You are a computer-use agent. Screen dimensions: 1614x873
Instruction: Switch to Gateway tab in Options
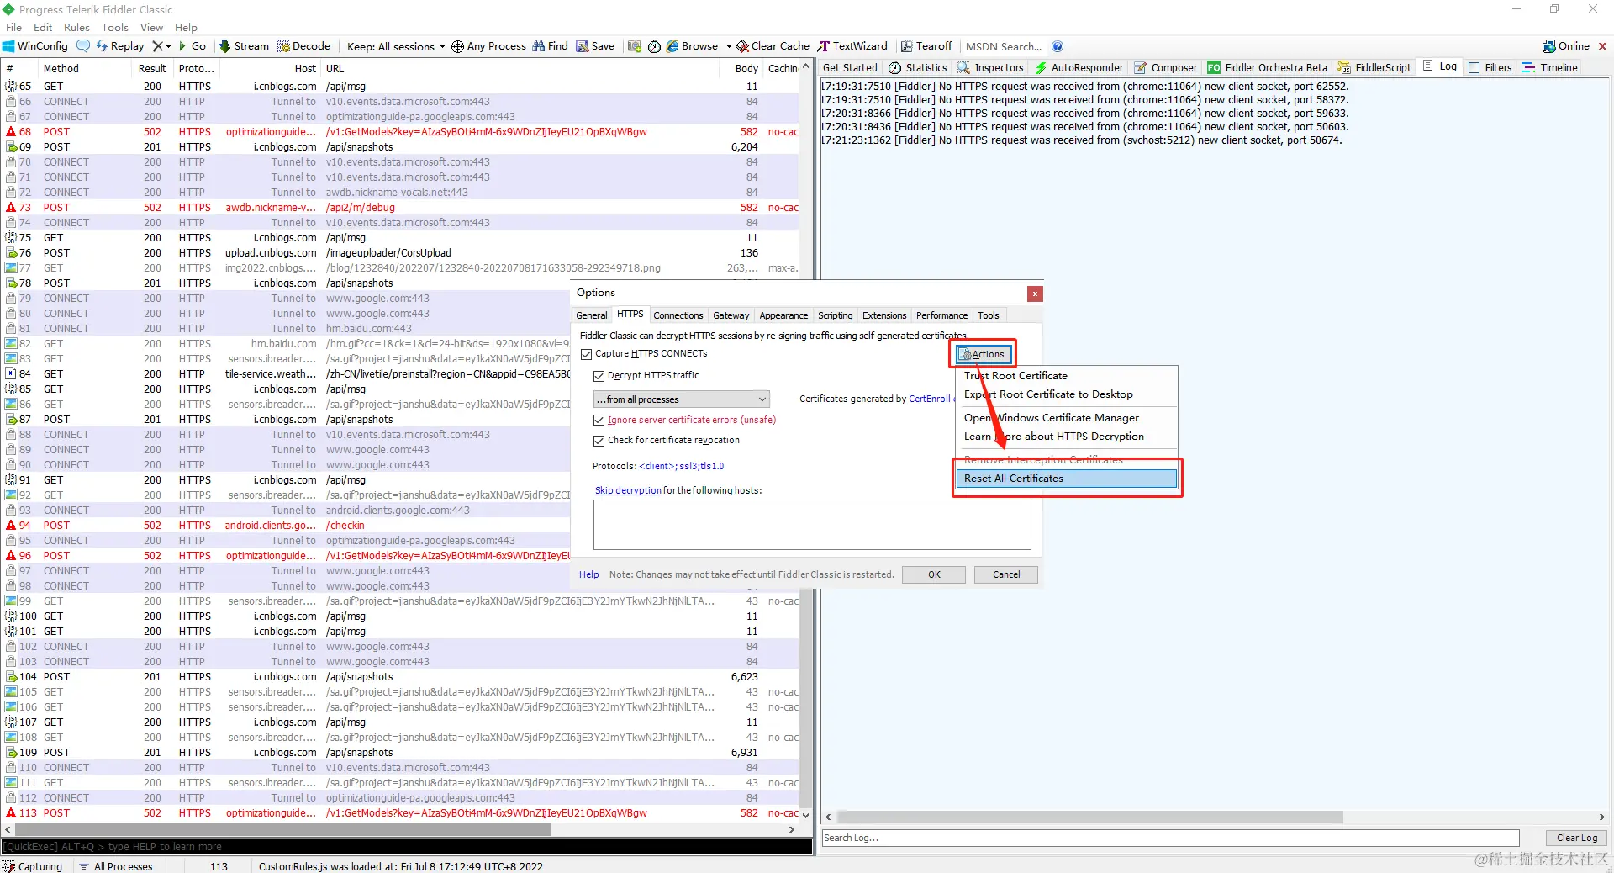(731, 315)
